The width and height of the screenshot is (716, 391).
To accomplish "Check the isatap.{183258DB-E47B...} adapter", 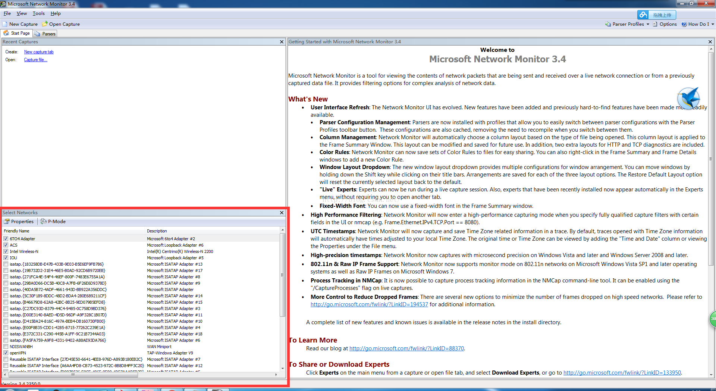I will click(x=6, y=264).
